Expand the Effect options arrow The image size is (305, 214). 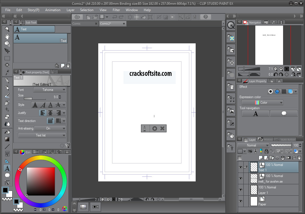click(296, 91)
